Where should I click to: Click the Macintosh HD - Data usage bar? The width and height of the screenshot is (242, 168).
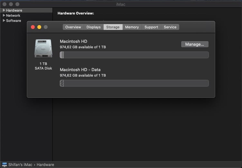click(x=134, y=83)
